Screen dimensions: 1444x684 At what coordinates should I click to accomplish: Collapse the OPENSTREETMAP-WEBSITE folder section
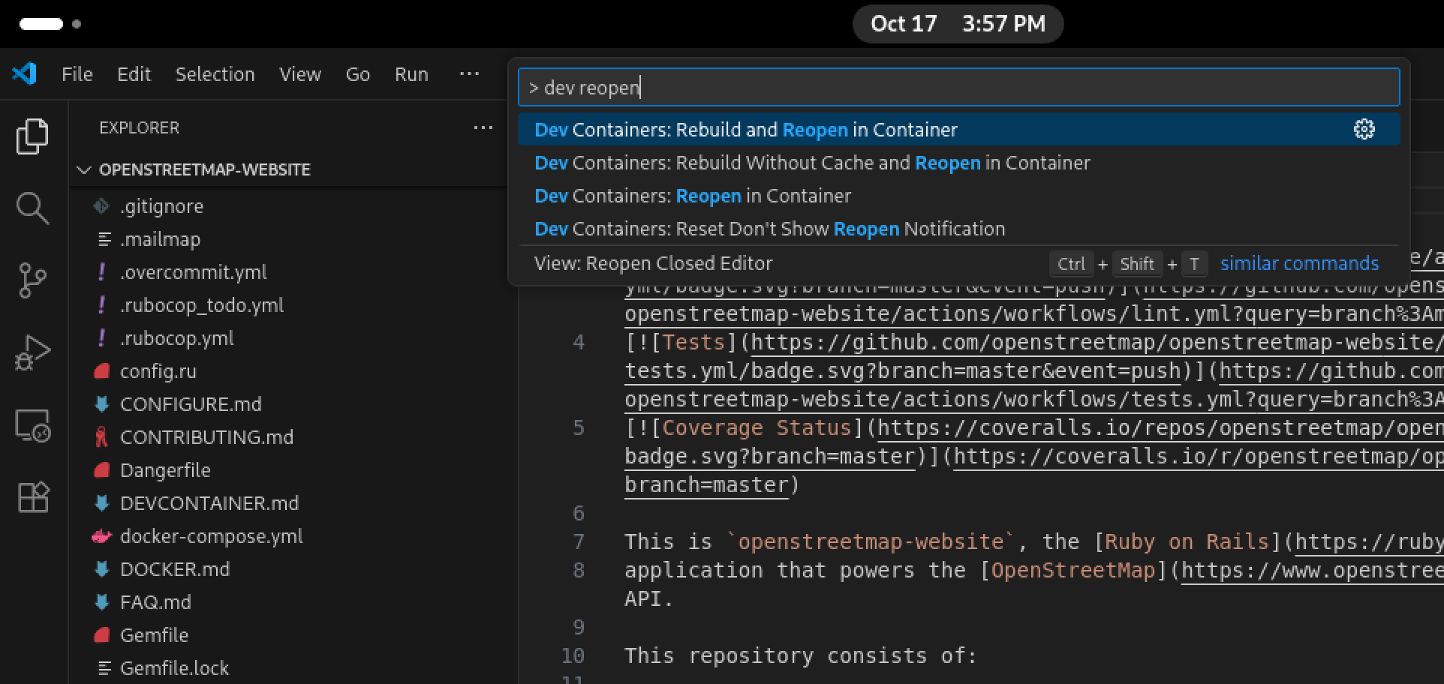tap(84, 170)
